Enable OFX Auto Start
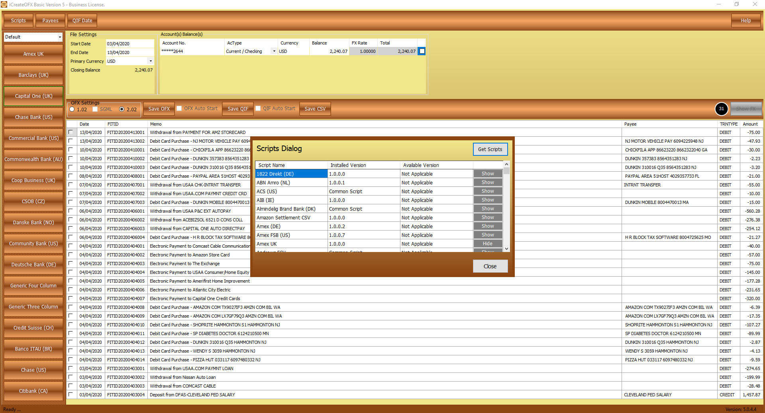The height and width of the screenshot is (413, 765). coord(179,108)
